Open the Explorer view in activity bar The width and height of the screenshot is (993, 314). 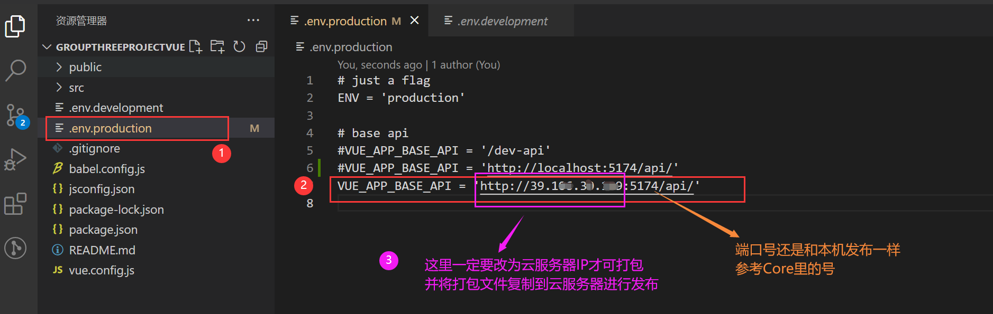click(15, 26)
